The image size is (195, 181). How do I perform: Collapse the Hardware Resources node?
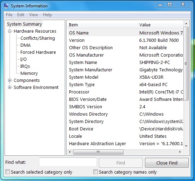coord(10,31)
